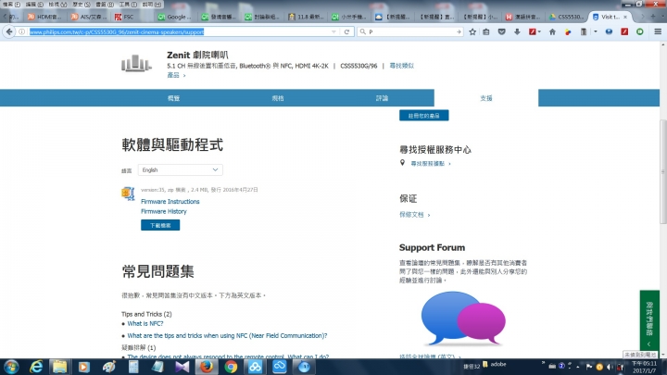Open the 說明 (H) menu
667x375 pixels.
coord(151,5)
